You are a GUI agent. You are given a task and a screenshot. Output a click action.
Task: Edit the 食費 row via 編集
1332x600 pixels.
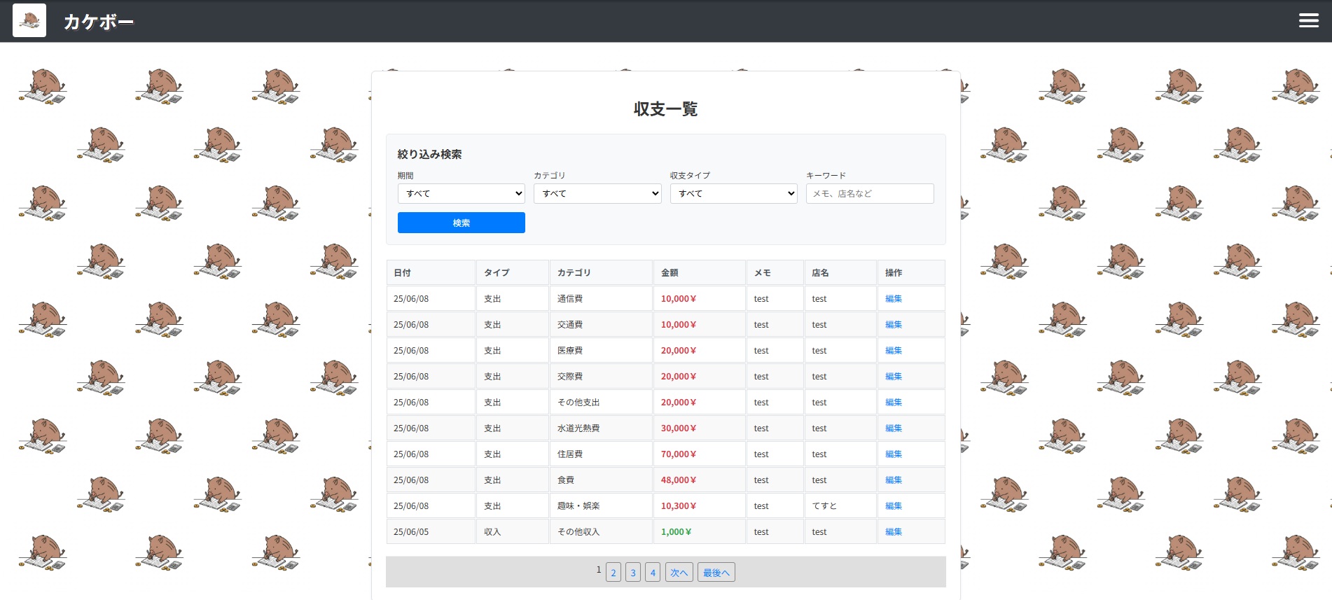pyautogui.click(x=894, y=480)
